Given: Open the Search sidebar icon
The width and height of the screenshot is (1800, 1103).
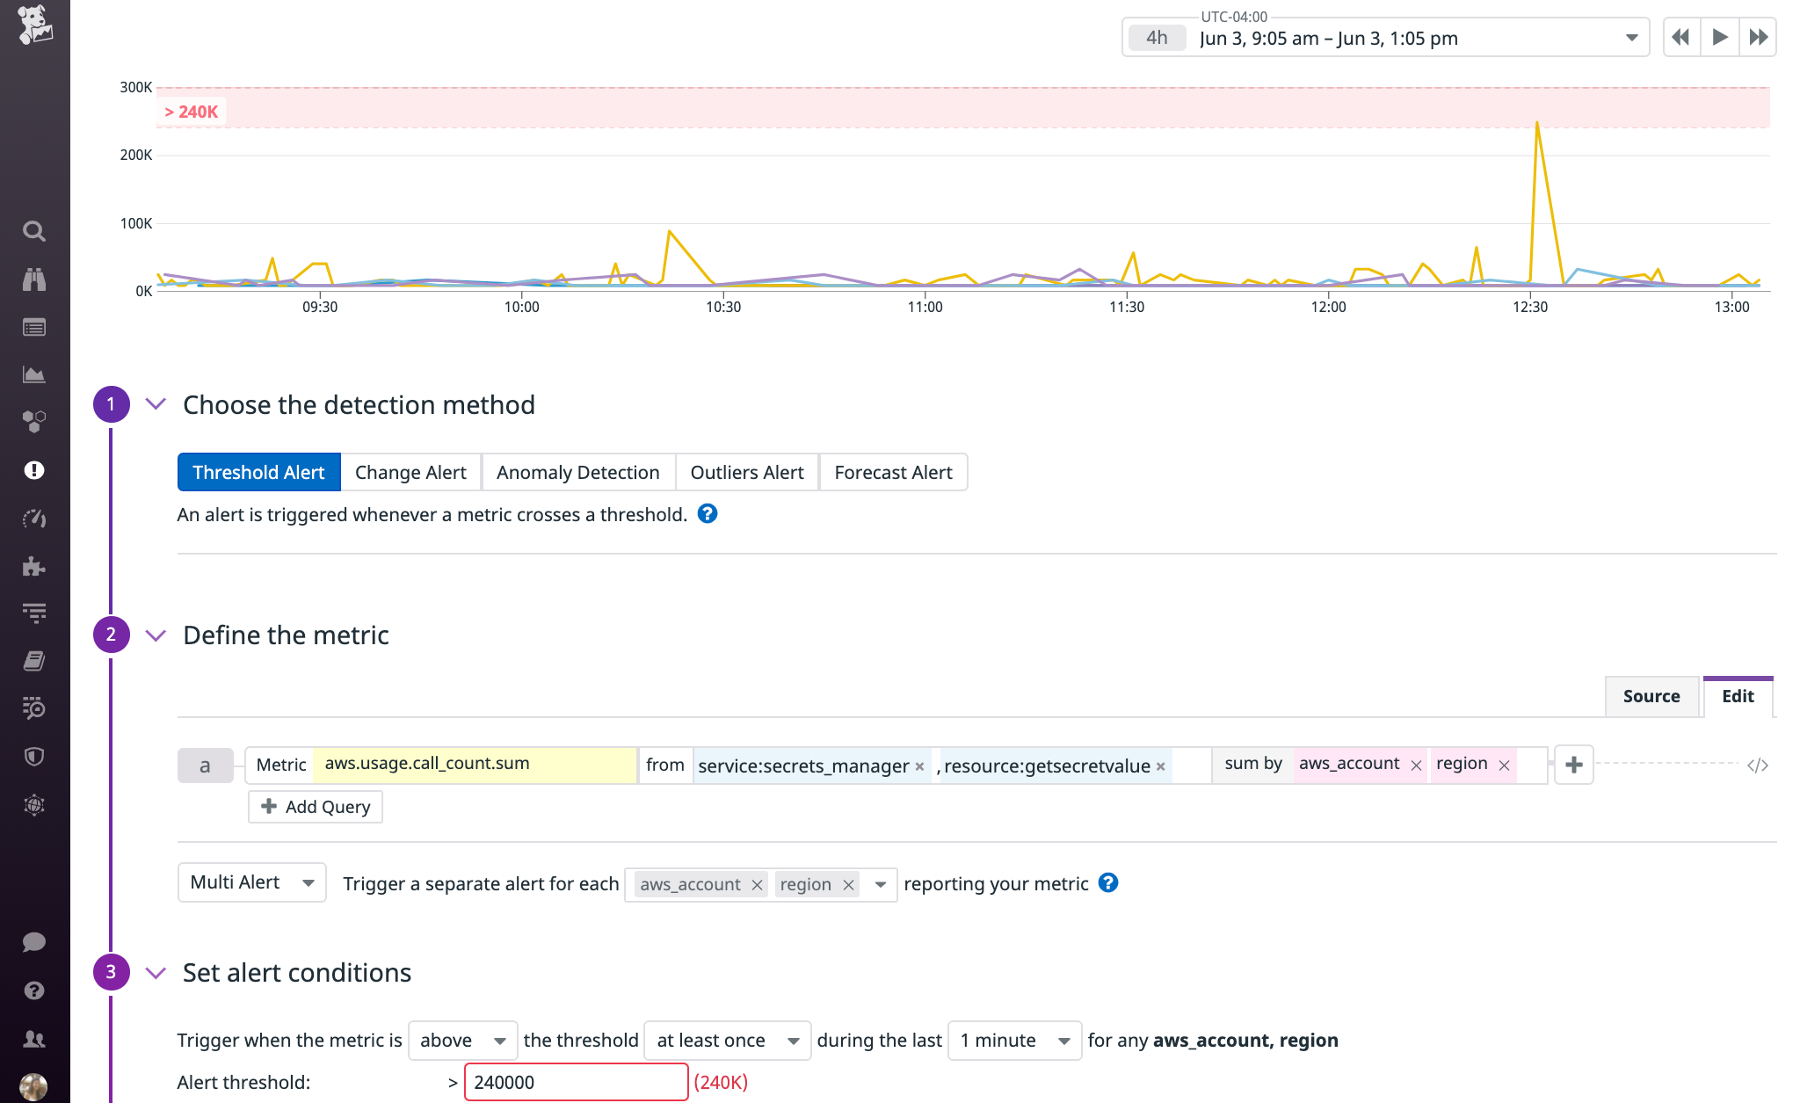Looking at the screenshot, I should click(34, 230).
